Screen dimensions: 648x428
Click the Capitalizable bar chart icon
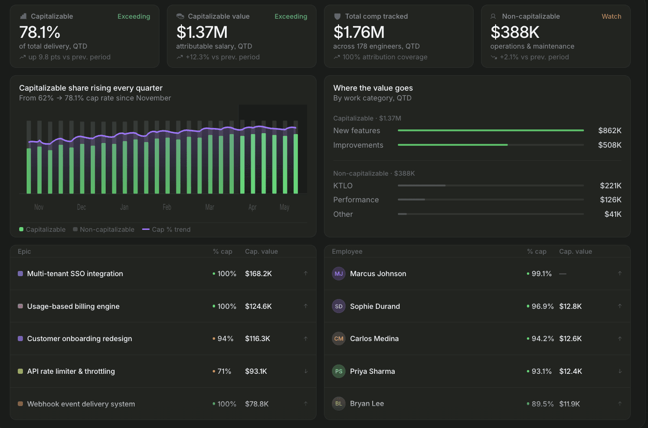click(23, 16)
